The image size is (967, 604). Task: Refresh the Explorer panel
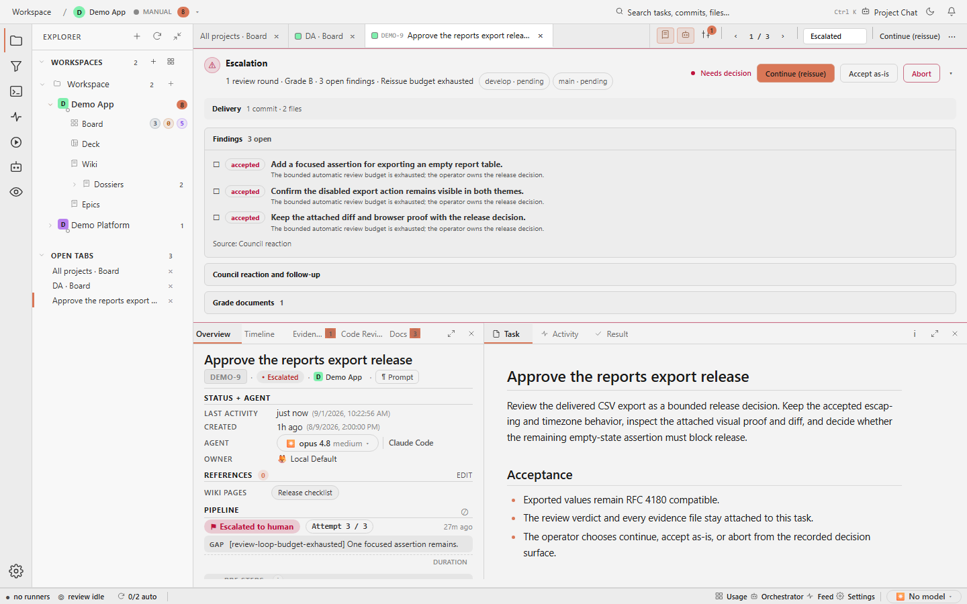tap(157, 36)
